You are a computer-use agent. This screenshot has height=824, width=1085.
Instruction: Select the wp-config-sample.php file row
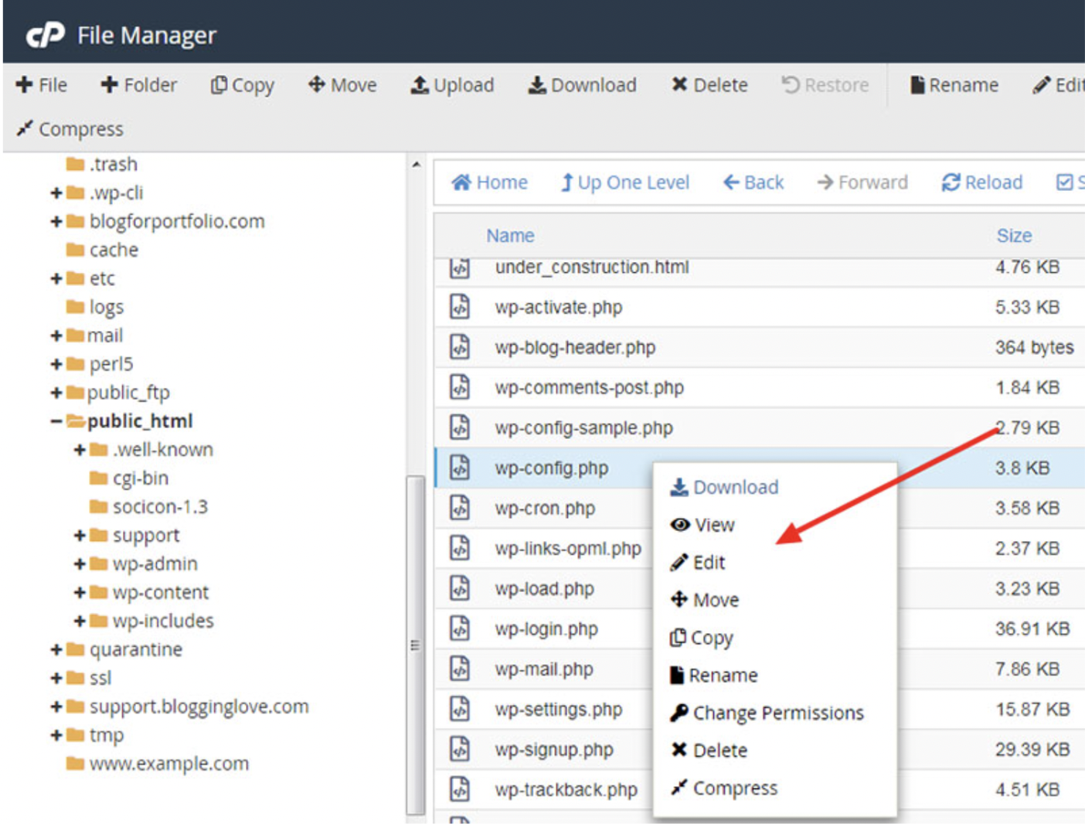click(583, 427)
